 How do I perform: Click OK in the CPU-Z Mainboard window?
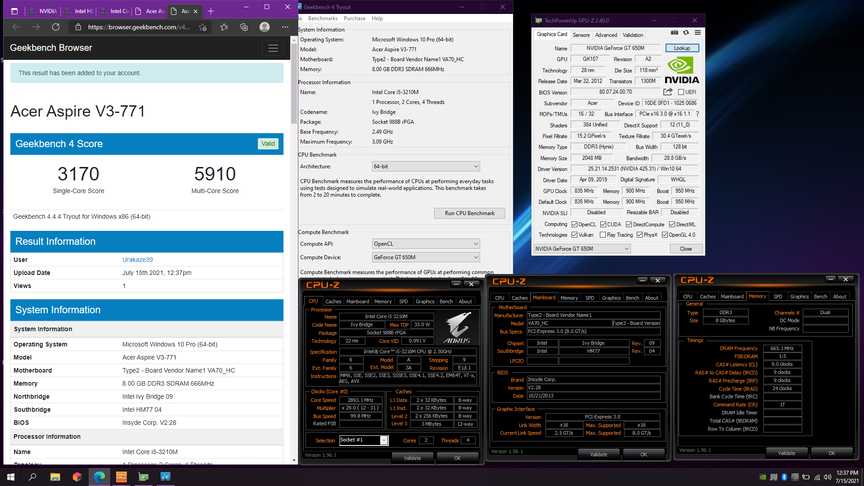click(643, 454)
